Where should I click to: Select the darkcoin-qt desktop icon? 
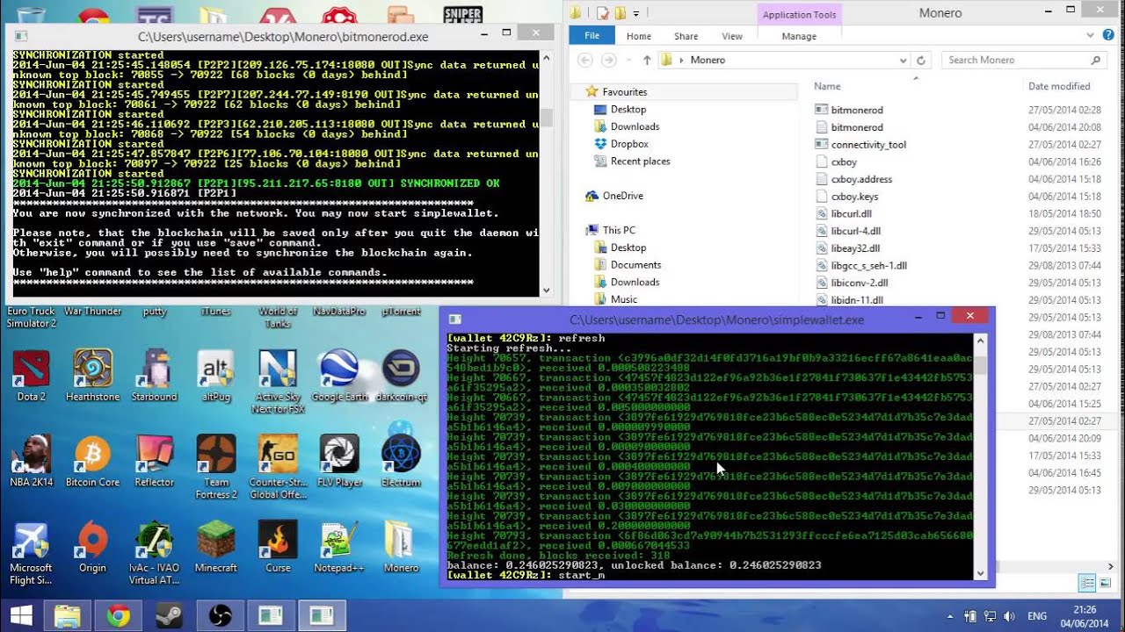pyautogui.click(x=401, y=376)
